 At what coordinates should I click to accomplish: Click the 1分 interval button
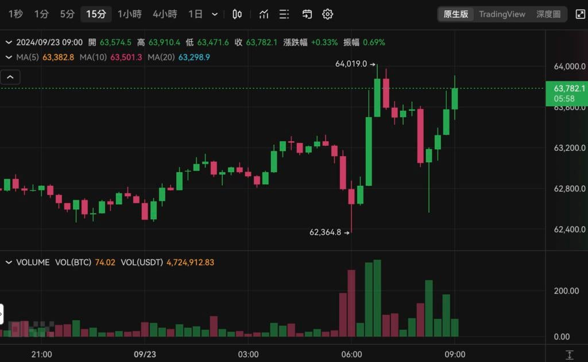pyautogui.click(x=41, y=14)
